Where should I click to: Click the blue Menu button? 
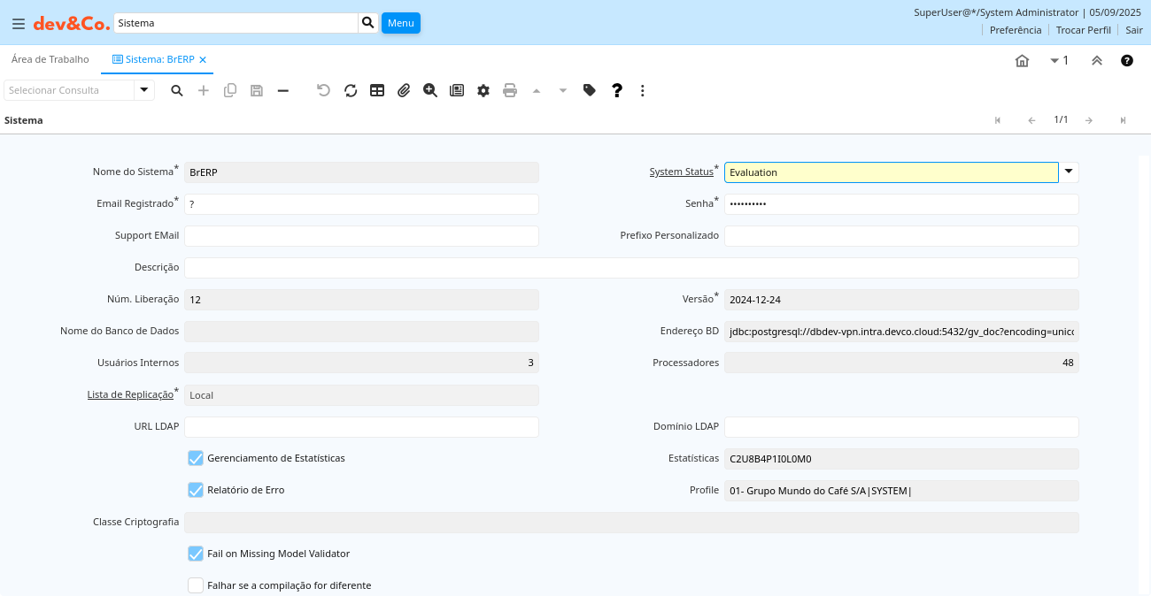(400, 23)
